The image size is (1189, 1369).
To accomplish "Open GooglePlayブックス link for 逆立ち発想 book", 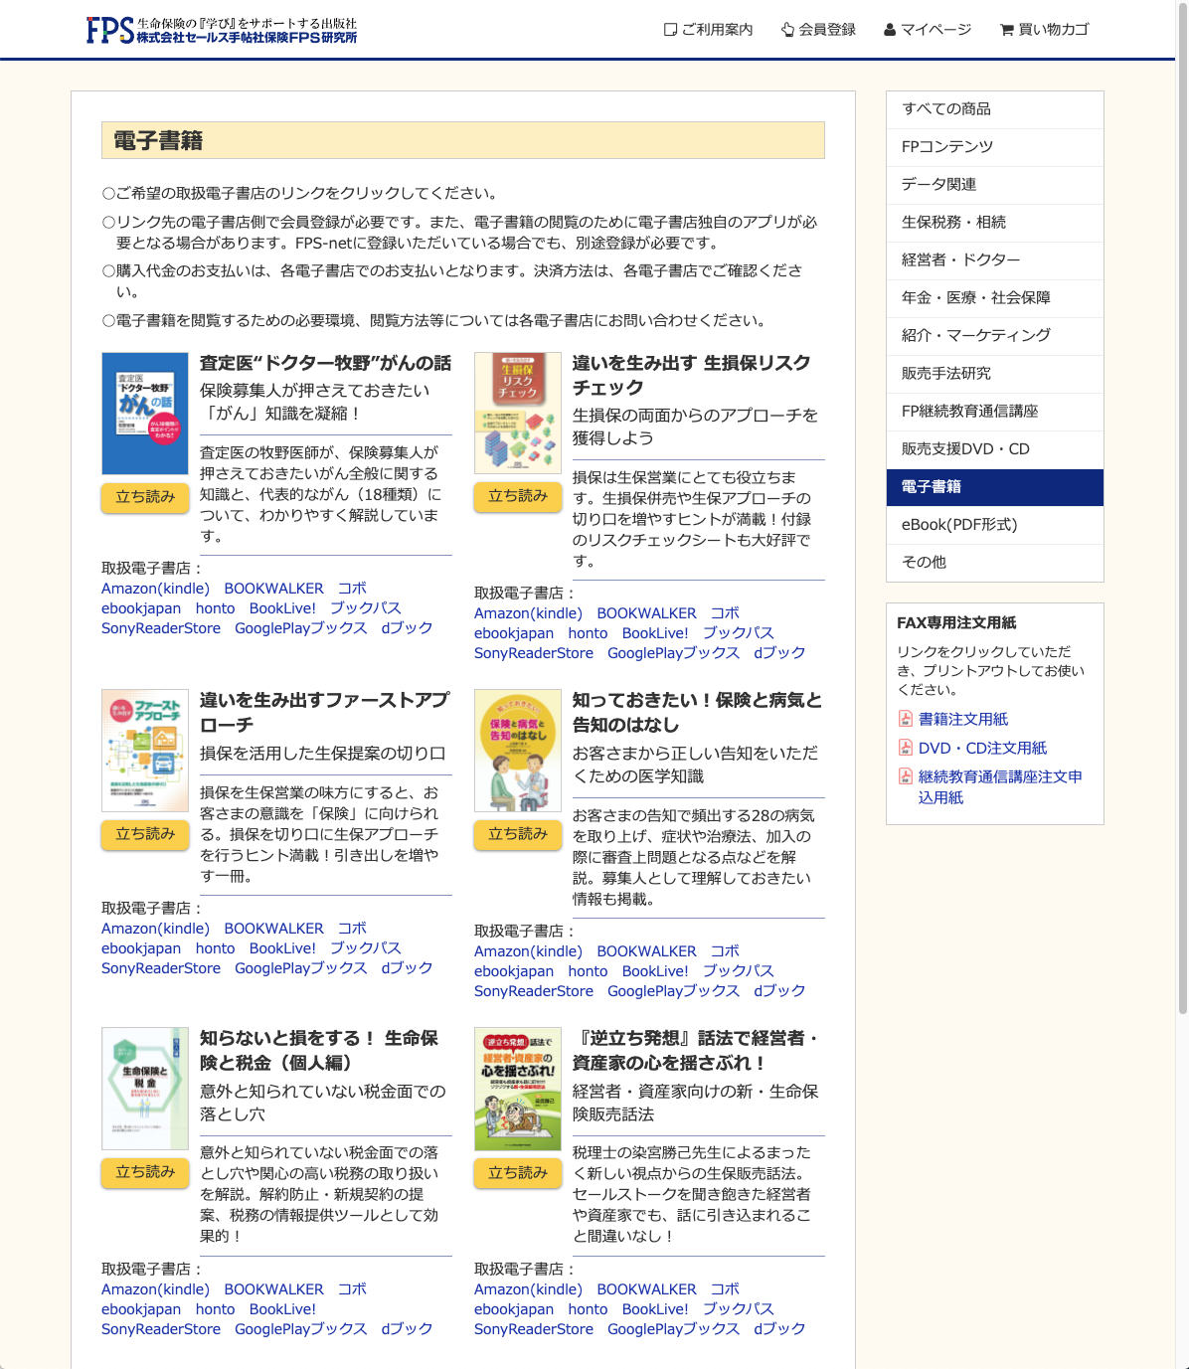I will pos(673,1329).
